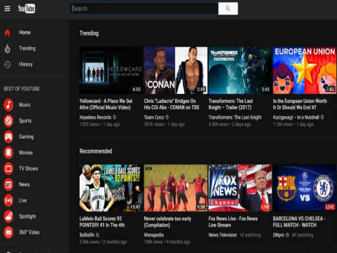Select Gaming category label
This screenshot has height=253, width=337.
tap(26, 137)
